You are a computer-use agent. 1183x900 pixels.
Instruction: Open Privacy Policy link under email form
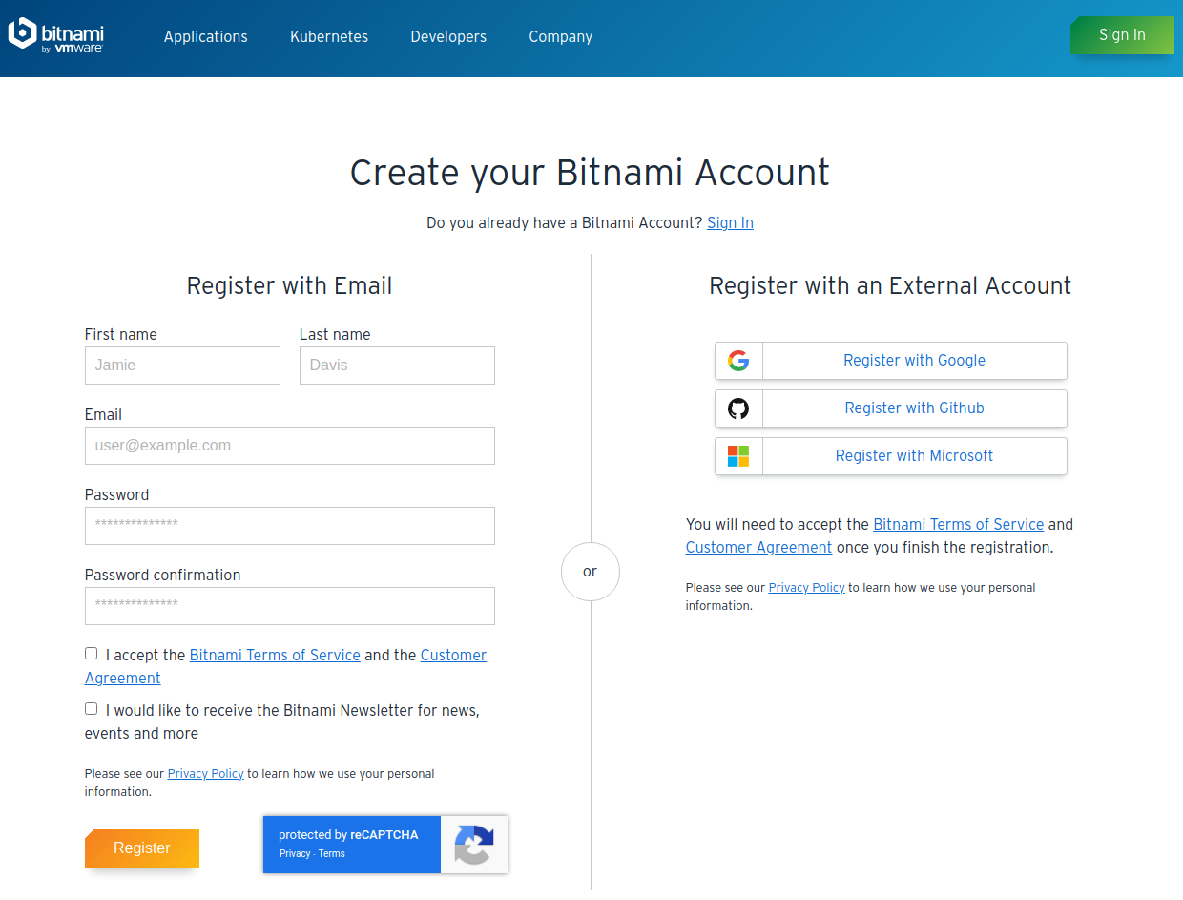(x=206, y=773)
